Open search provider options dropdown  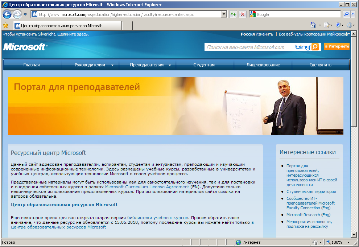coord(352,14)
